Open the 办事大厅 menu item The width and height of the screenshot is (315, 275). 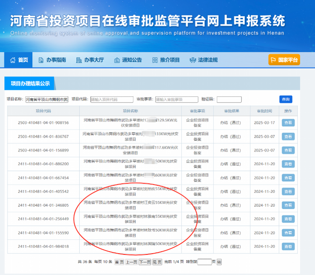tap(90, 60)
